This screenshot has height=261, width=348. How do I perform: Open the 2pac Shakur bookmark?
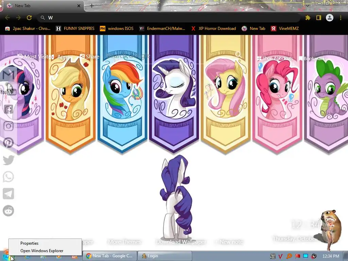click(28, 29)
